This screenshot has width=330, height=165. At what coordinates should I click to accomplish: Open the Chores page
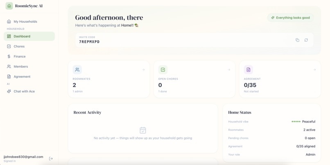click(29, 47)
